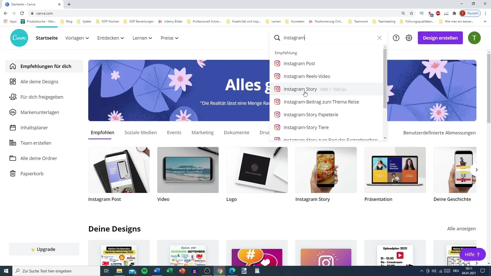Choose Instagram-Story Tiere suggestion
Image resolution: width=491 pixels, height=276 pixels.
[326, 127]
